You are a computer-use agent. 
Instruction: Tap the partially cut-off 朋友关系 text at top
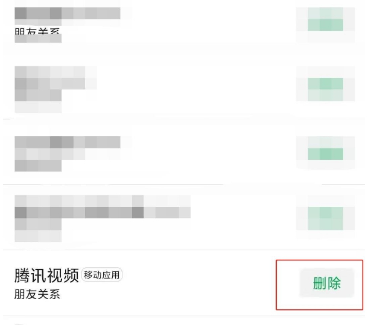point(37,34)
